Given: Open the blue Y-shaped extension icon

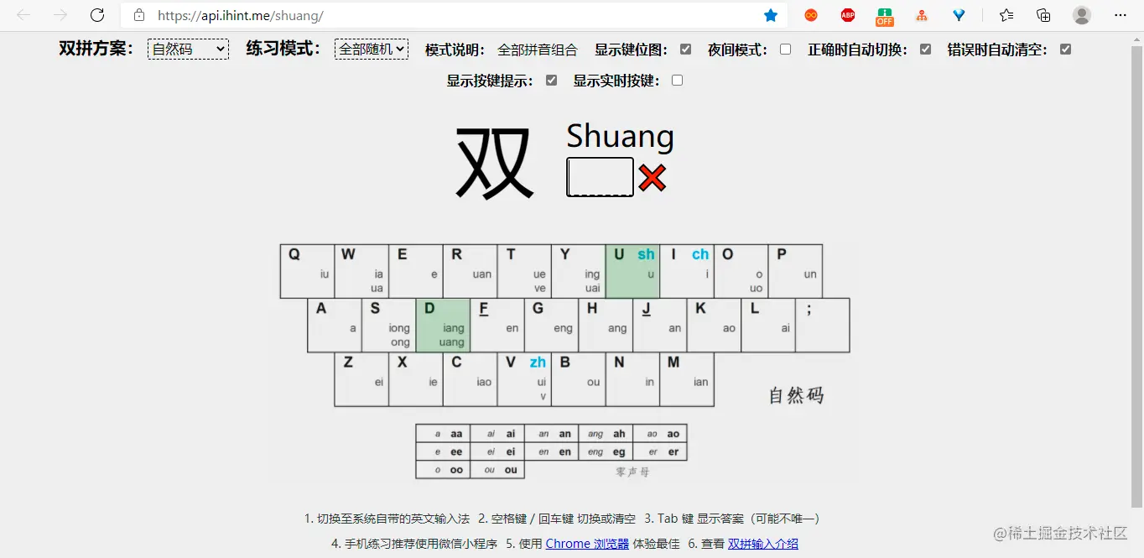Looking at the screenshot, I should tap(959, 15).
